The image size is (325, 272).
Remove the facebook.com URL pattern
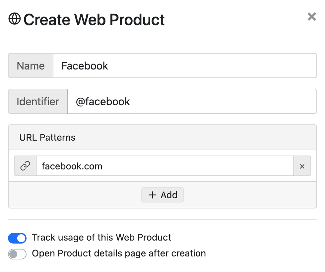click(x=302, y=166)
